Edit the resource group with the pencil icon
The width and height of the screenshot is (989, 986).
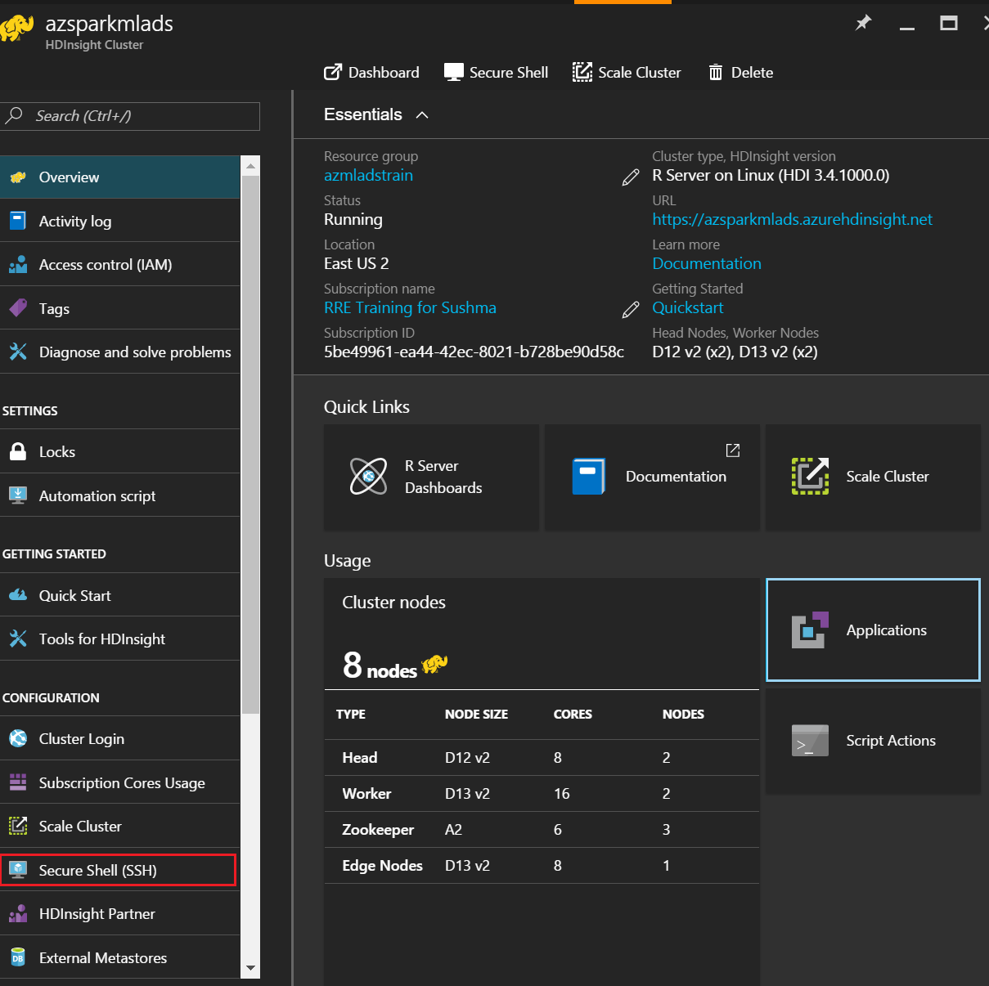click(631, 177)
